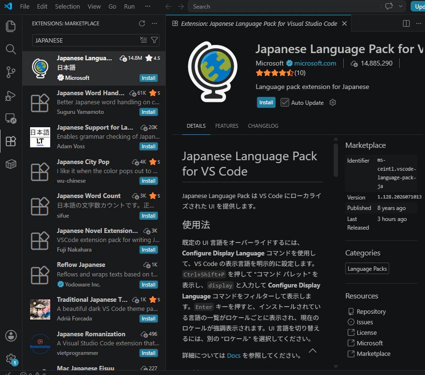Screen dimensions: 425x375
Task: Click the star rating with 10 reviews
Action: [x=281, y=73]
